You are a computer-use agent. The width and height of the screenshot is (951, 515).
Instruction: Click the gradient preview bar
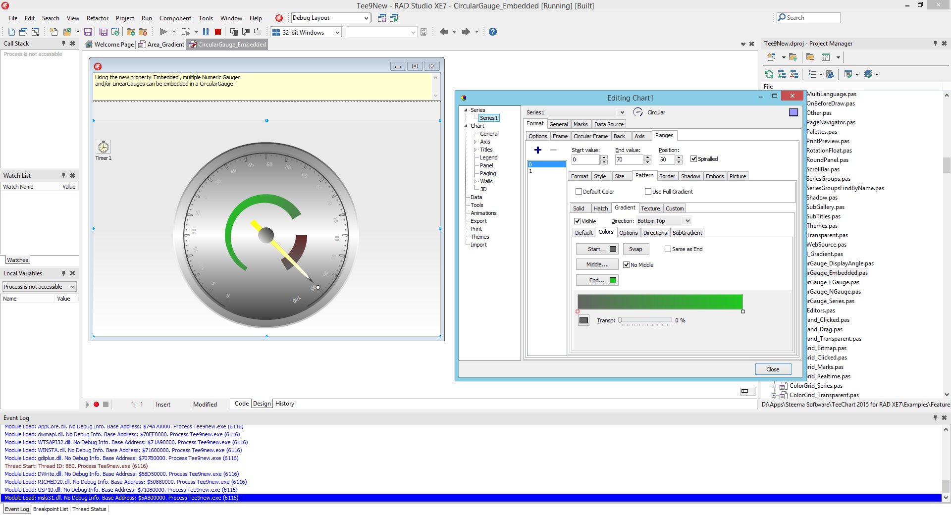660,302
